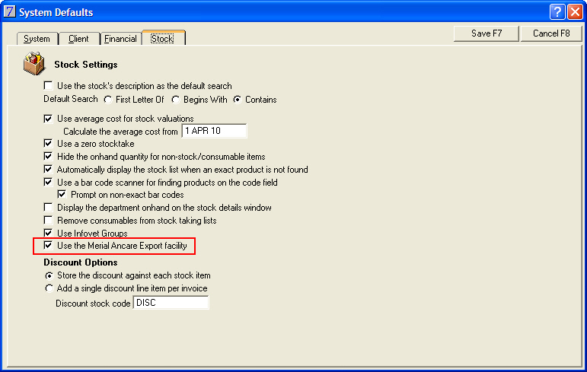This screenshot has height=372, width=587.
Task: Toggle Use average cost for stock valuations
Action: click(48, 119)
